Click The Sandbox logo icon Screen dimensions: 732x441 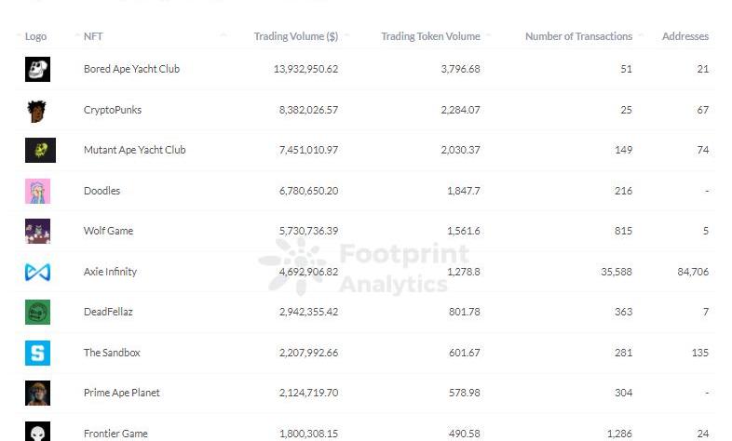coord(37,353)
